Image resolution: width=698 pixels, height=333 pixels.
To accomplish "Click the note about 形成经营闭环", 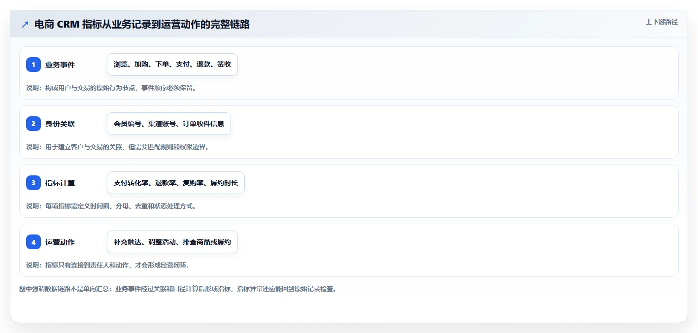I will pyautogui.click(x=108, y=265).
